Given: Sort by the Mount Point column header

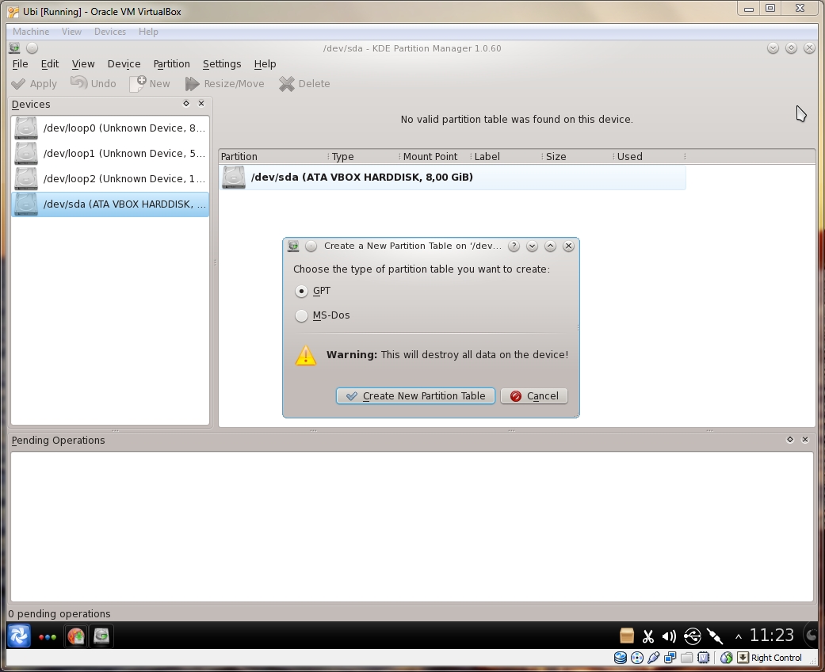Looking at the screenshot, I should pos(435,156).
